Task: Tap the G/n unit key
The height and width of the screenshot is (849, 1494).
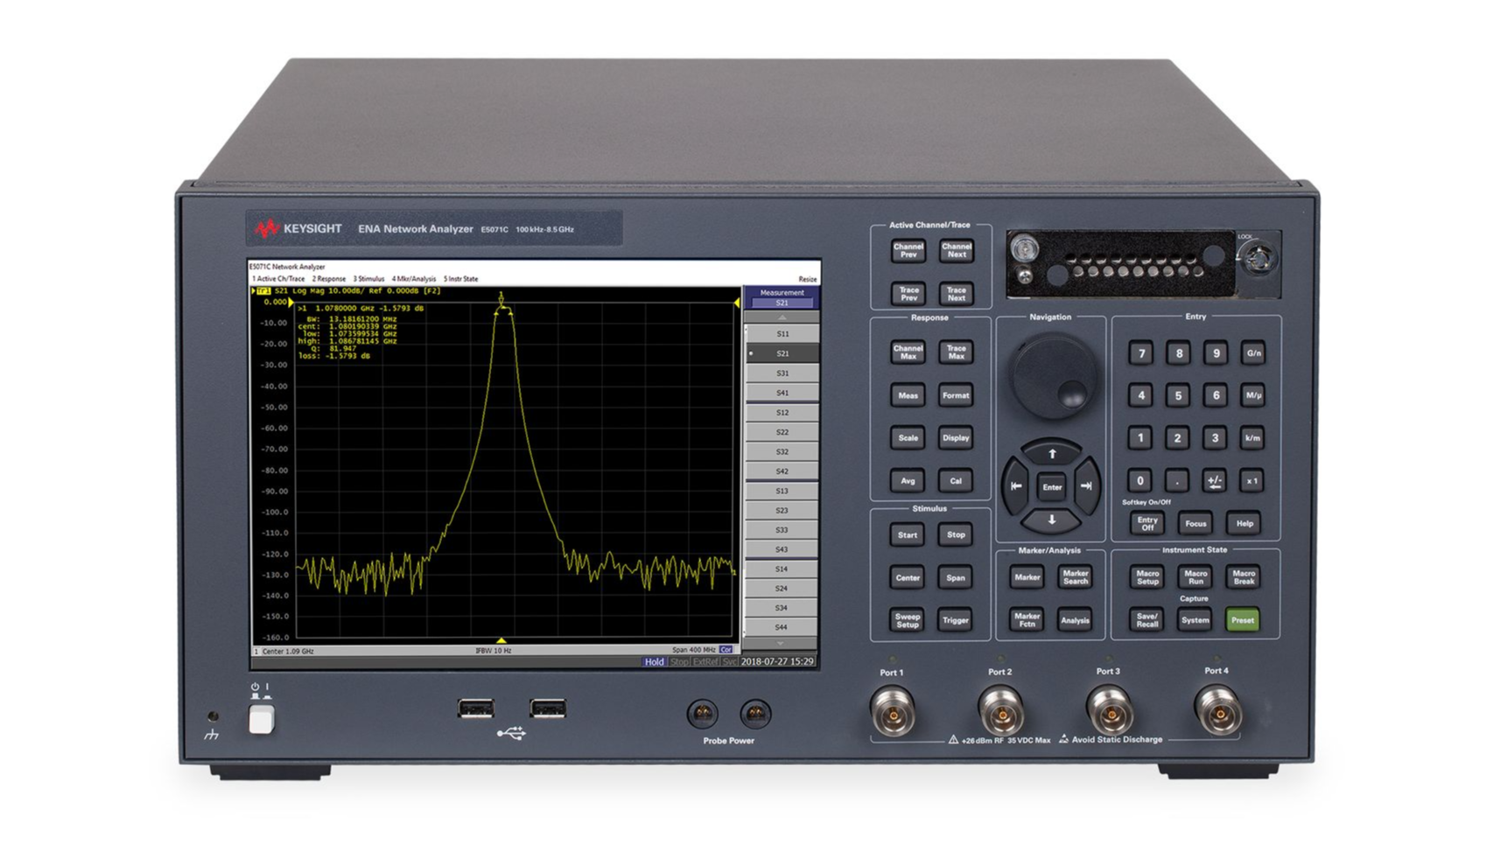Action: pos(1253,353)
